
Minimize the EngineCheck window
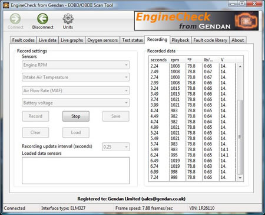[x=233, y=4]
